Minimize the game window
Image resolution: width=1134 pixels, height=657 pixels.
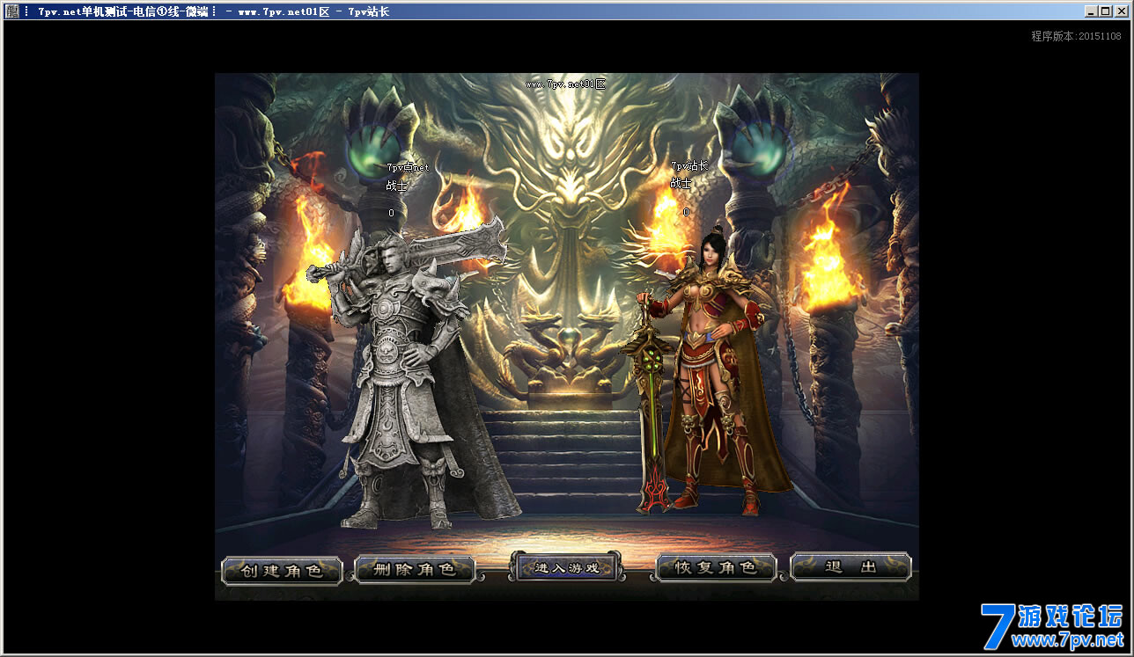(1091, 11)
